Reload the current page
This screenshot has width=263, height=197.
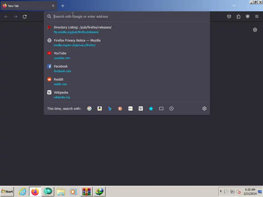coord(25,17)
